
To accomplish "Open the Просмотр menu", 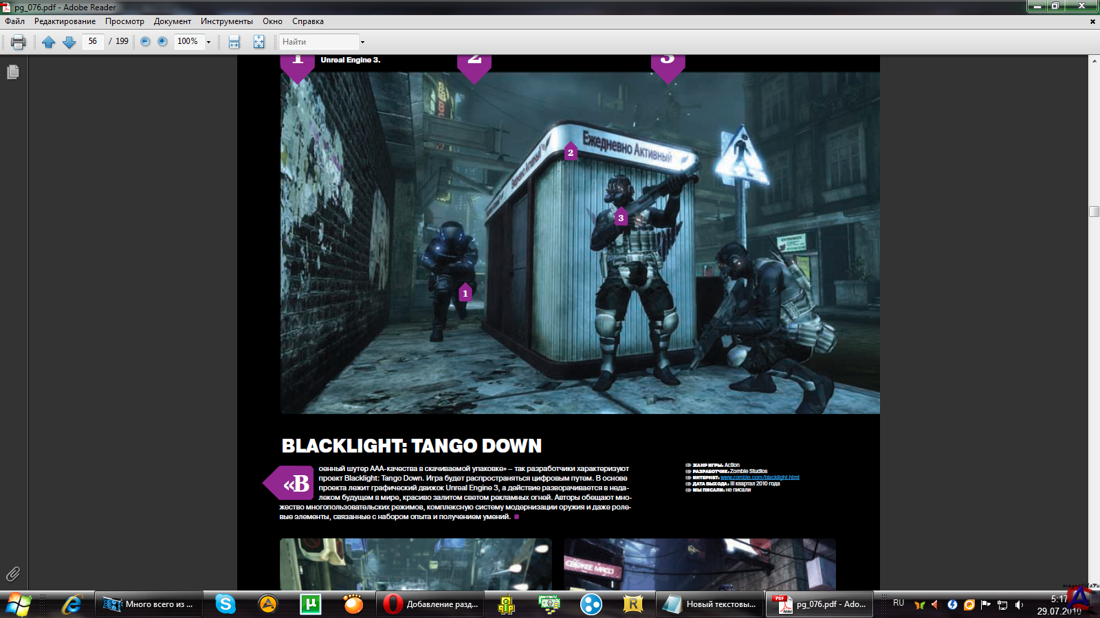I will 124,21.
